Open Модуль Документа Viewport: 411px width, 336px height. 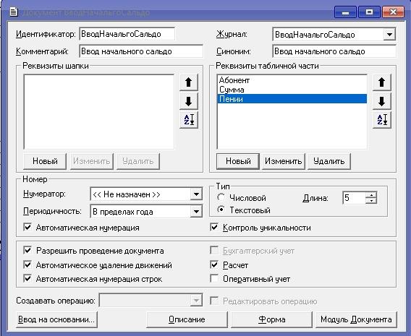click(x=356, y=319)
